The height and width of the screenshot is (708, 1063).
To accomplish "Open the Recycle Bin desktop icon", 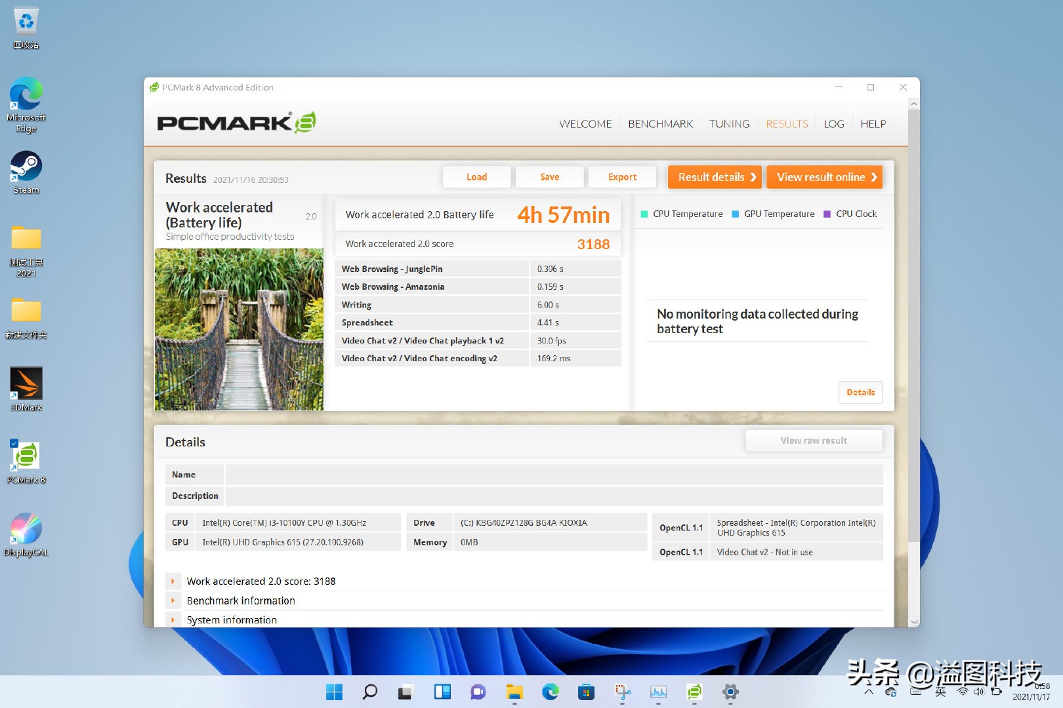I will click(x=26, y=28).
